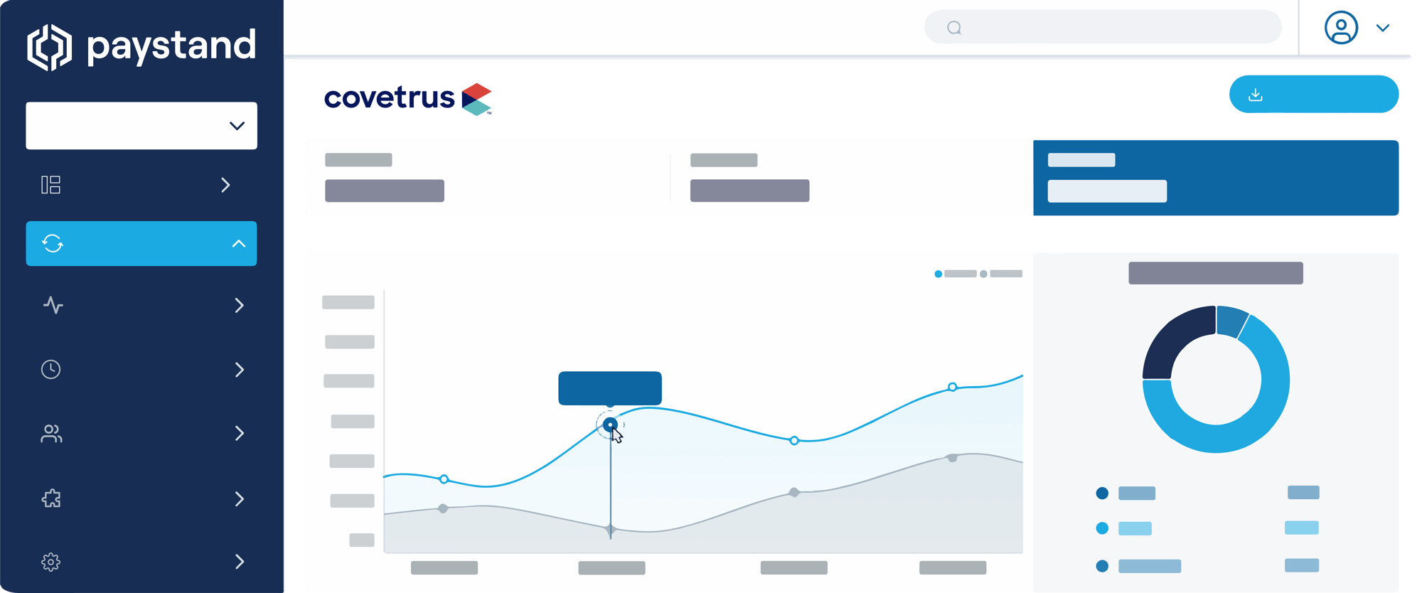Open the clock history sidebar icon

tap(50, 369)
